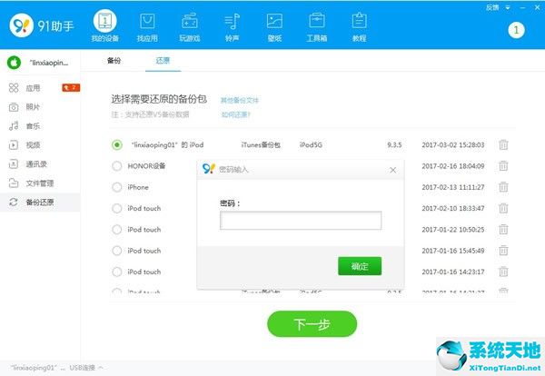545x376 pixels.
Task: Delete backup dated 2017-02-16 18:04:09
Action: click(503, 166)
